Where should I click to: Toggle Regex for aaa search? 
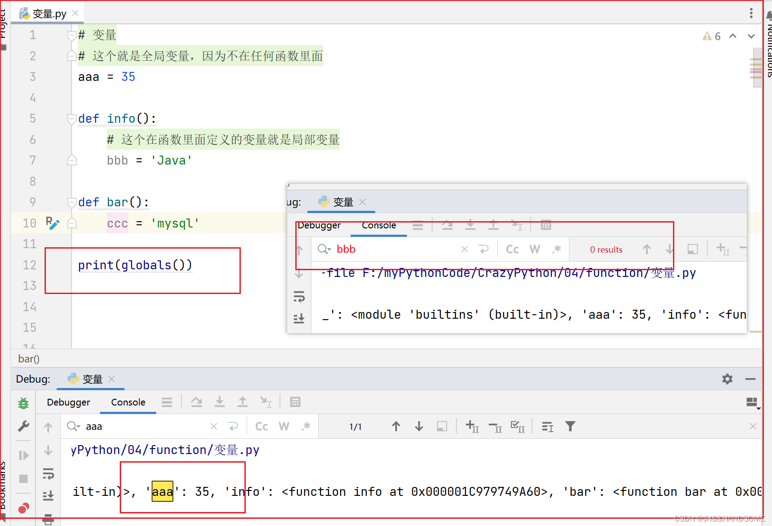tap(306, 426)
